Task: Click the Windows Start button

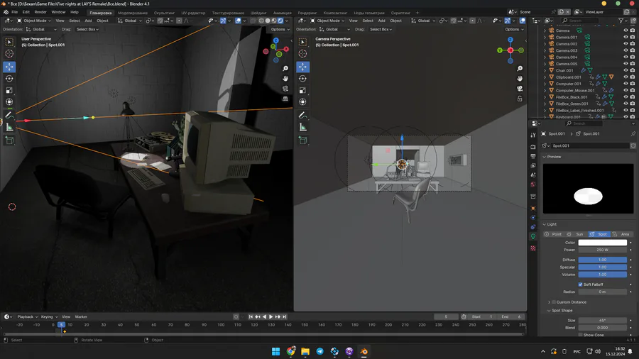Action: click(x=276, y=351)
